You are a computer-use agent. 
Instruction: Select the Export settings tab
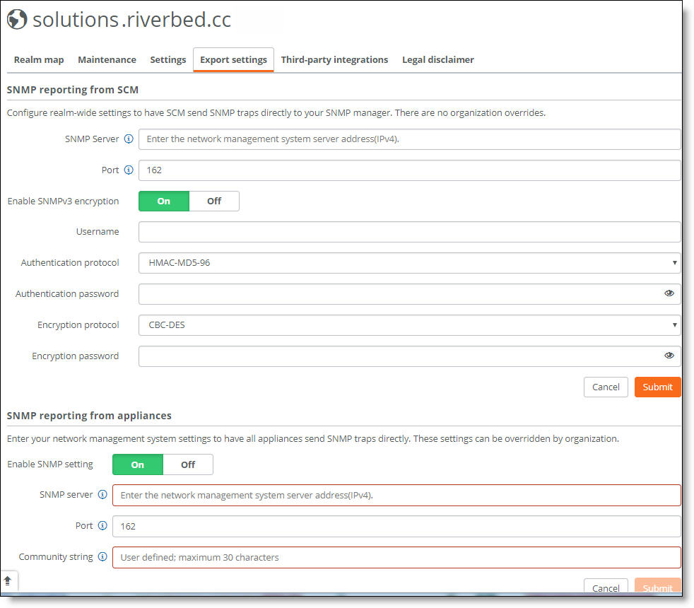[x=234, y=60]
